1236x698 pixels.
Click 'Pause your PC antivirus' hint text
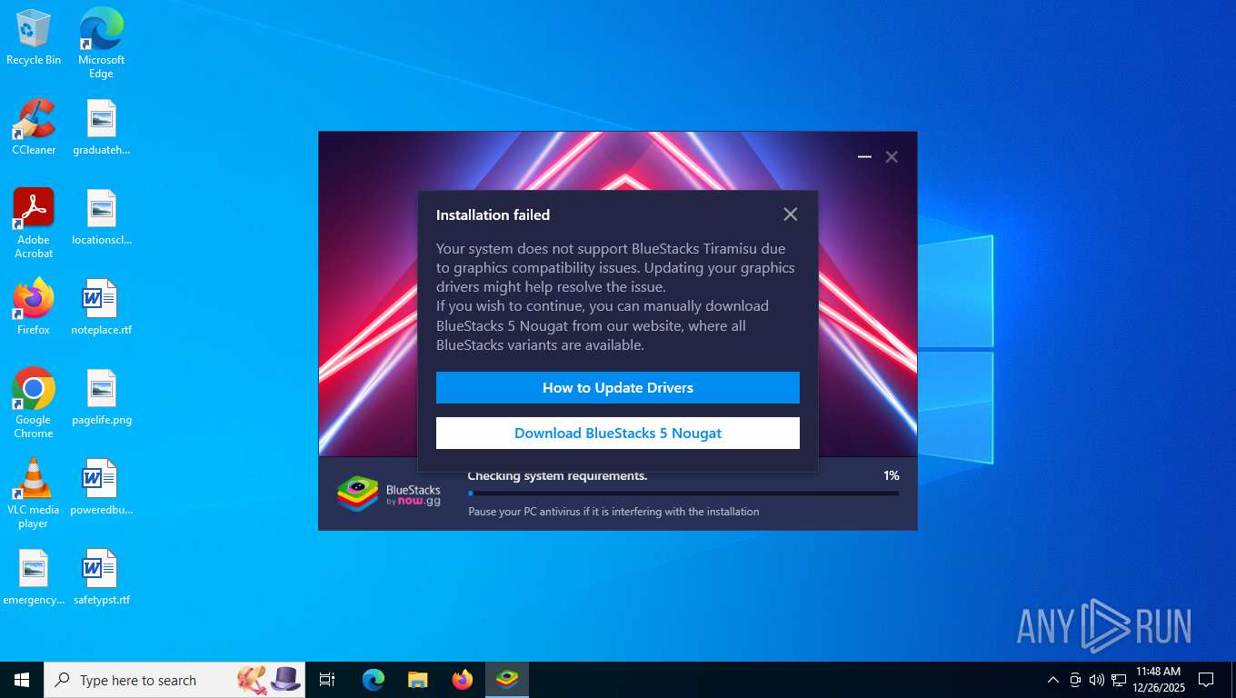613,512
